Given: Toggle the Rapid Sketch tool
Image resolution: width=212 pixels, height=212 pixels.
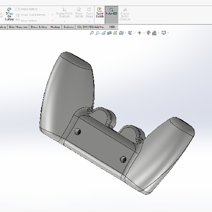Looking at the screenshot, I should [100, 13].
